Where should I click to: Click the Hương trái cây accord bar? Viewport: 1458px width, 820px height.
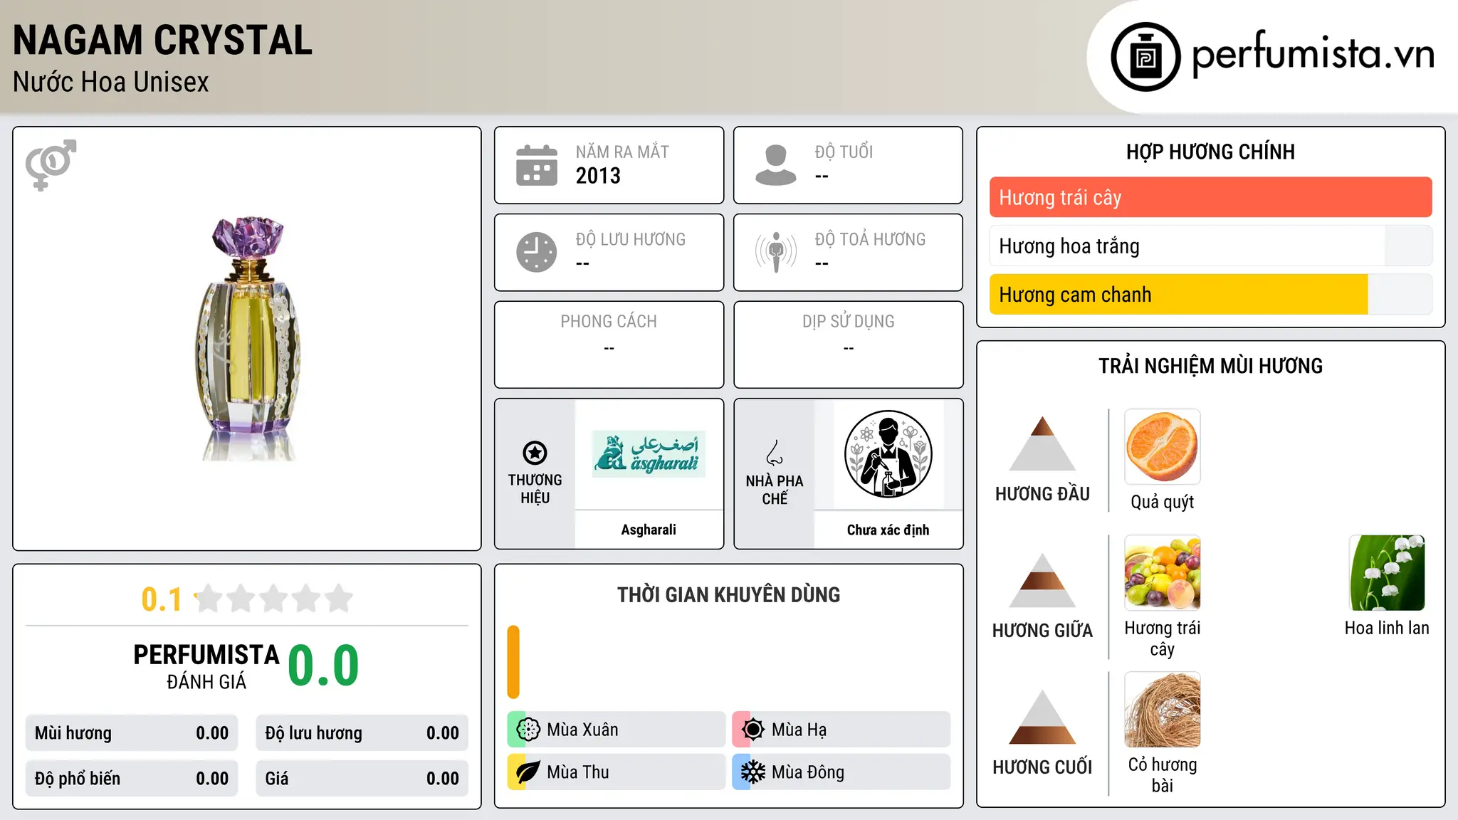(x=1210, y=197)
